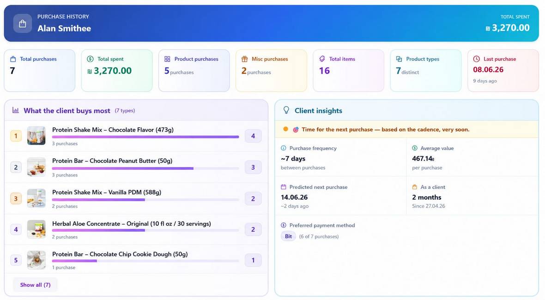This screenshot has height=300, width=545.
Task: Click the Total purchases bag icon
Action: [x=13, y=59]
